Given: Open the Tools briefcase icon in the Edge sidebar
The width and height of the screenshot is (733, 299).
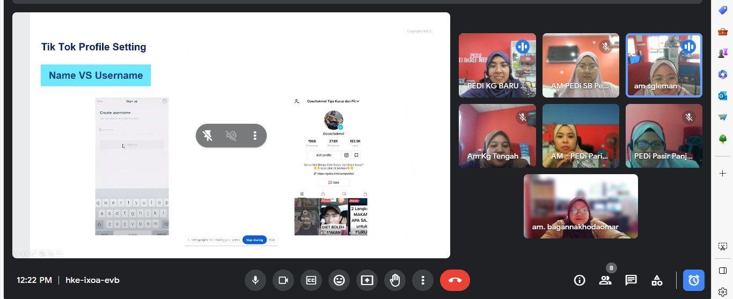Looking at the screenshot, I should [722, 32].
